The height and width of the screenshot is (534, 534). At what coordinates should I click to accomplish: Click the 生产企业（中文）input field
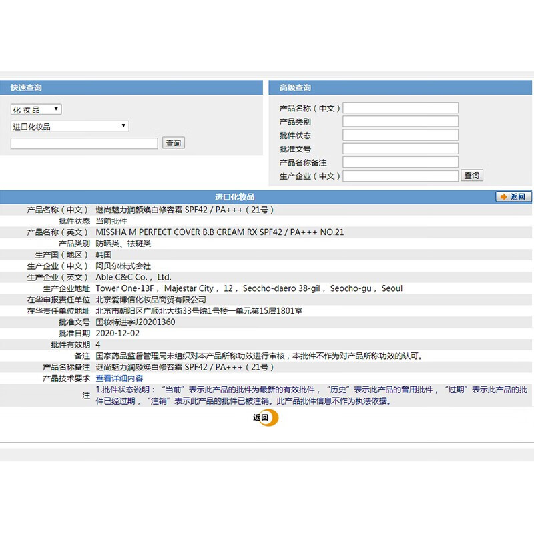400,176
